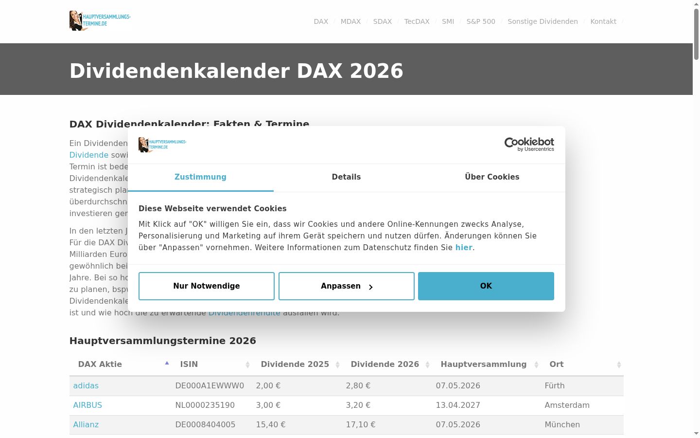
Task: Click AIRBUS meeting date 13.04.2027
Action: pyautogui.click(x=458, y=405)
